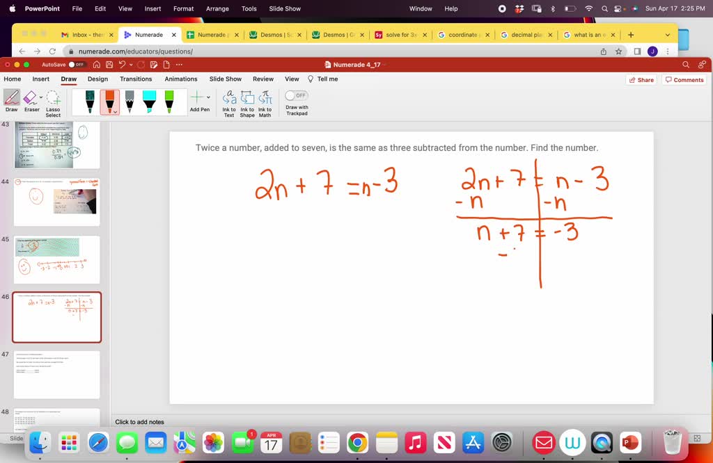Click the Share button

[x=640, y=79]
